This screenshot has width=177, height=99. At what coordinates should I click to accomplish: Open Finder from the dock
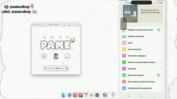click(64, 95)
